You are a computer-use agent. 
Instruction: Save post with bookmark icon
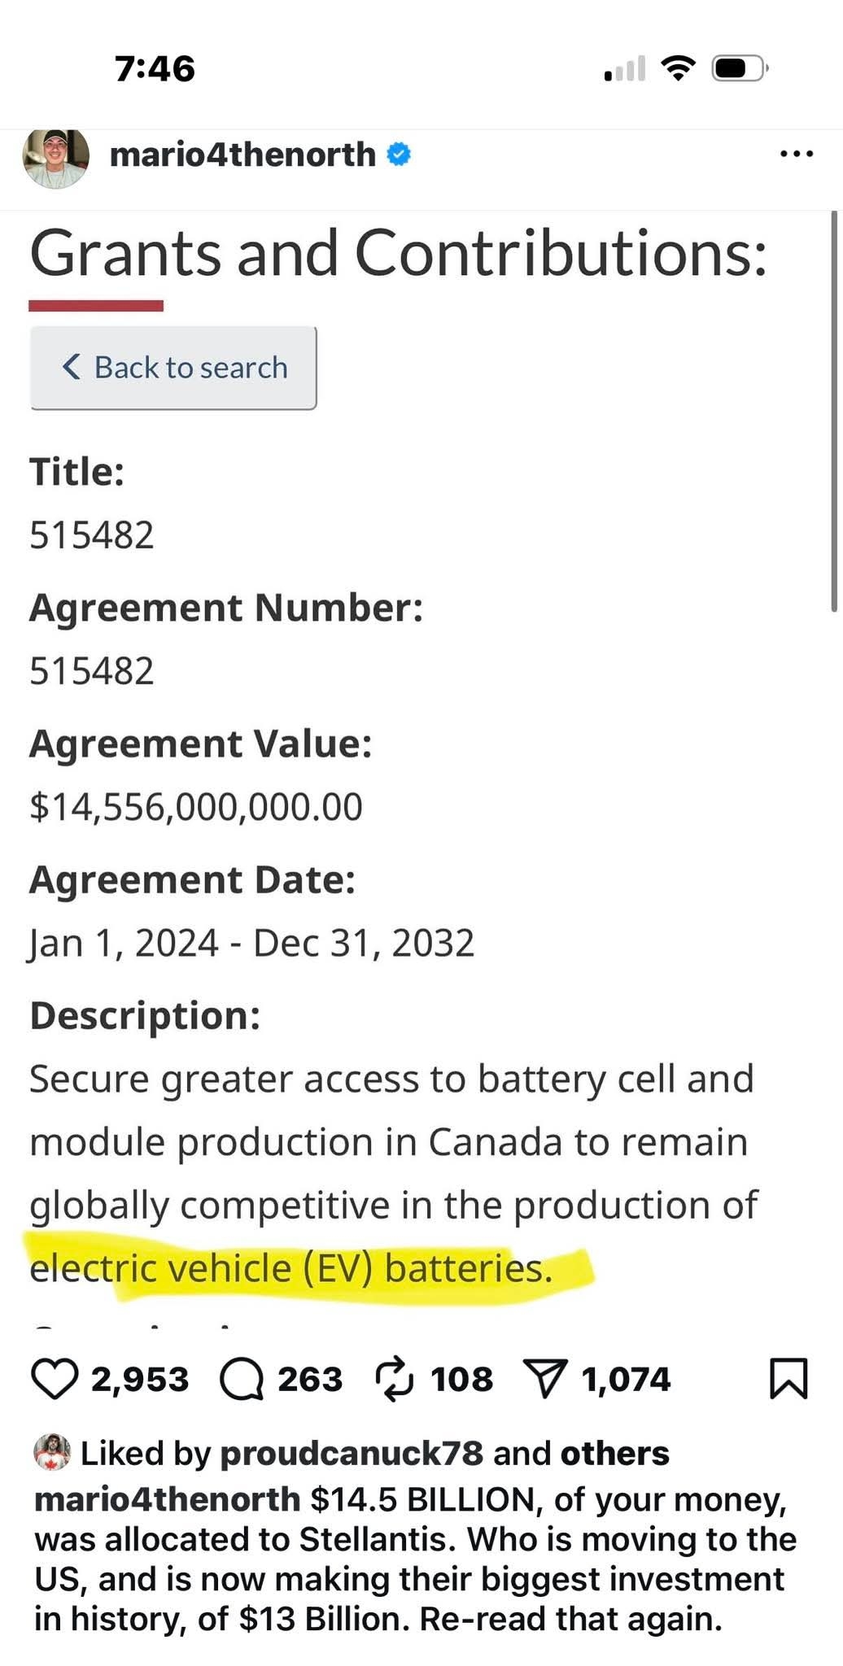[788, 1379]
